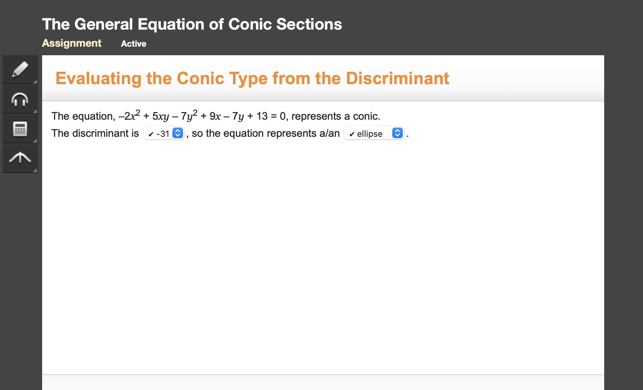Screen dimensions: 643x390
Task: Open the headphones audio tool
Action: [x=20, y=99]
